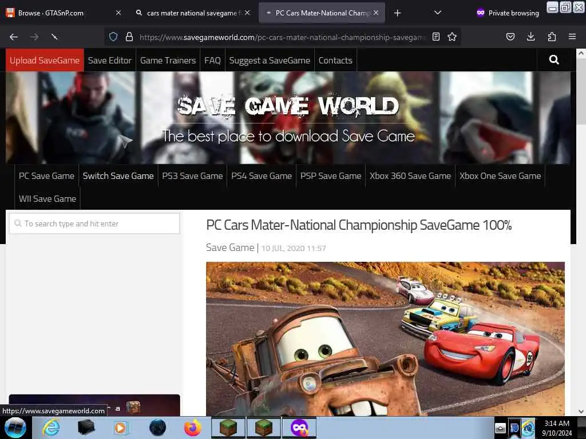
Task: Open second Minecraft taskbar window
Action: [263, 428]
